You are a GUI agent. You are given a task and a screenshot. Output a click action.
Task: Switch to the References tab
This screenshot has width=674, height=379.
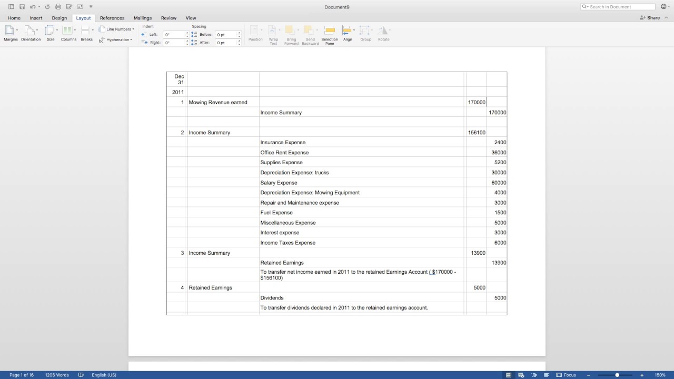point(112,18)
